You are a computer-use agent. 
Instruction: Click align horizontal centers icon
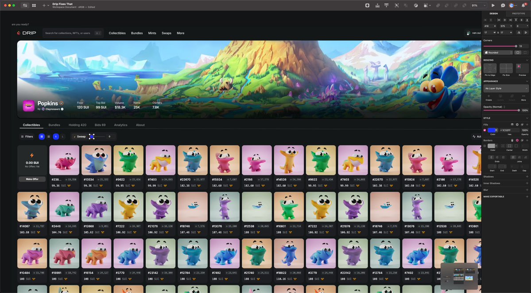coord(504,20)
